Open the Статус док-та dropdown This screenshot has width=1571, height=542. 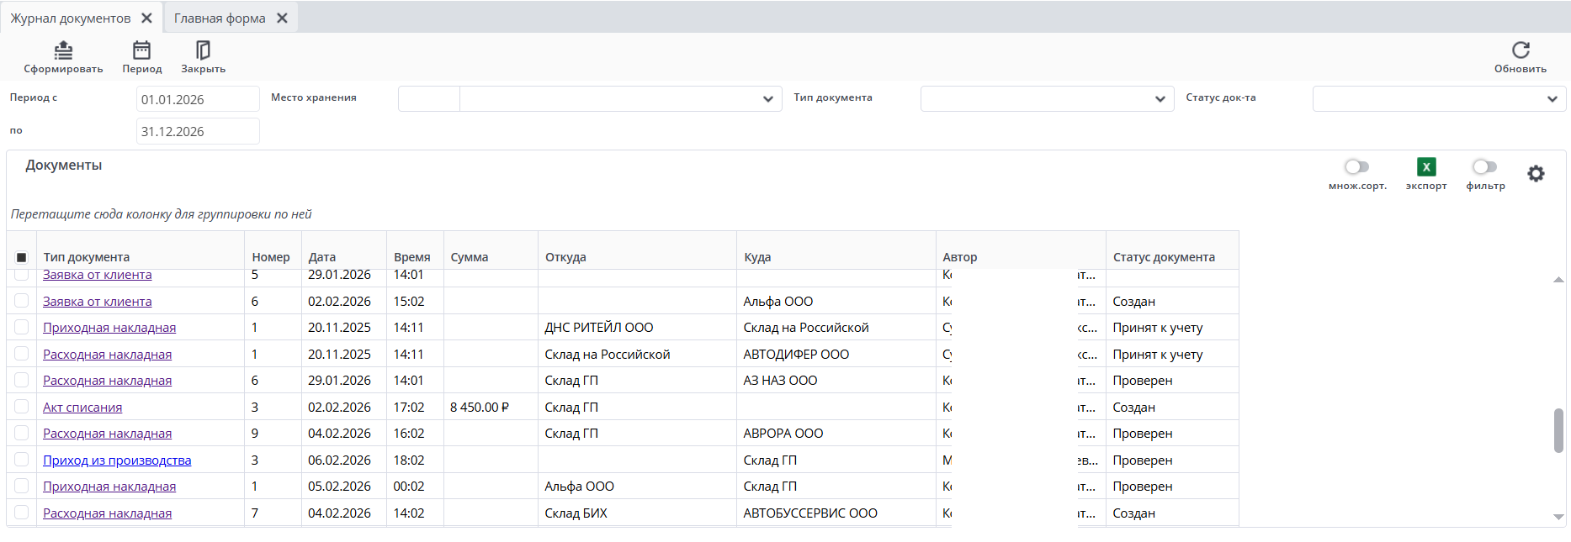tap(1552, 99)
